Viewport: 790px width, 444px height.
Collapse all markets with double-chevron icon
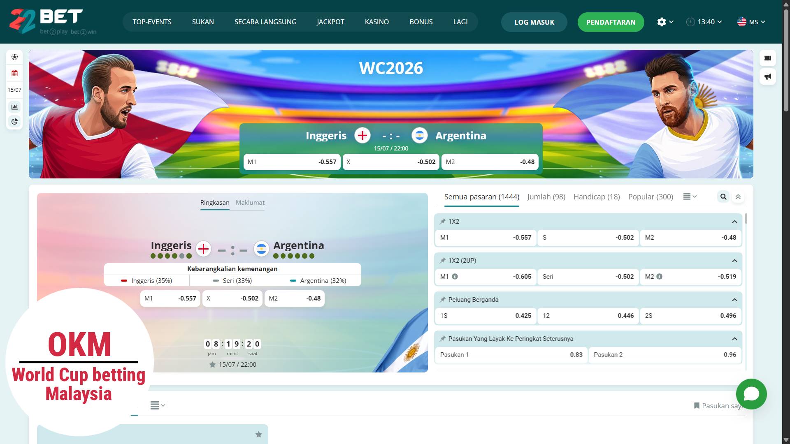point(738,197)
